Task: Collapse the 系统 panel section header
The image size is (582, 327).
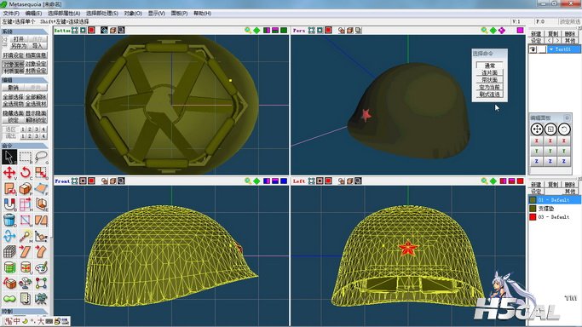Action: click(24, 32)
